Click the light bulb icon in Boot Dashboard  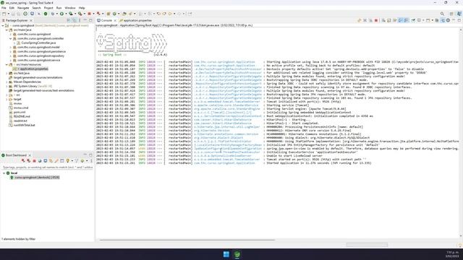pos(67,161)
